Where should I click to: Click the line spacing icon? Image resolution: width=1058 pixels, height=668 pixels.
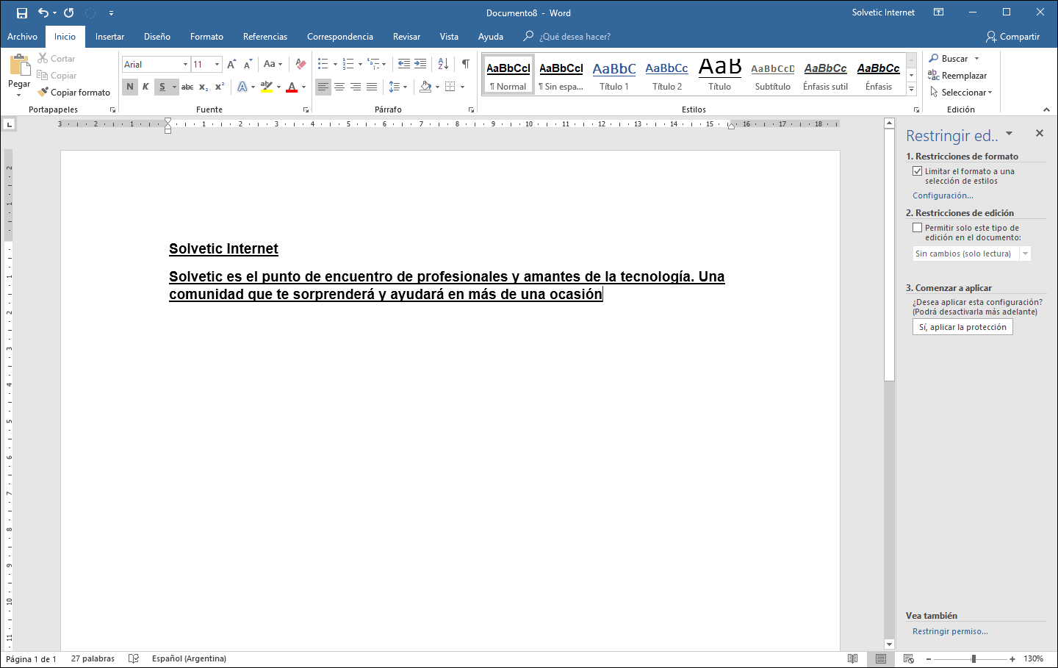tap(395, 87)
